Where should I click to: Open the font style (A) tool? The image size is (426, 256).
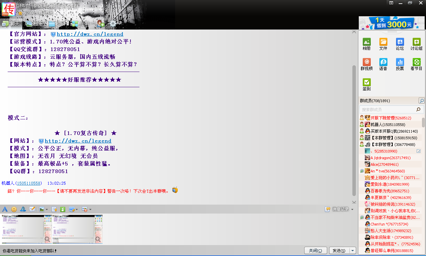(x=5, y=209)
